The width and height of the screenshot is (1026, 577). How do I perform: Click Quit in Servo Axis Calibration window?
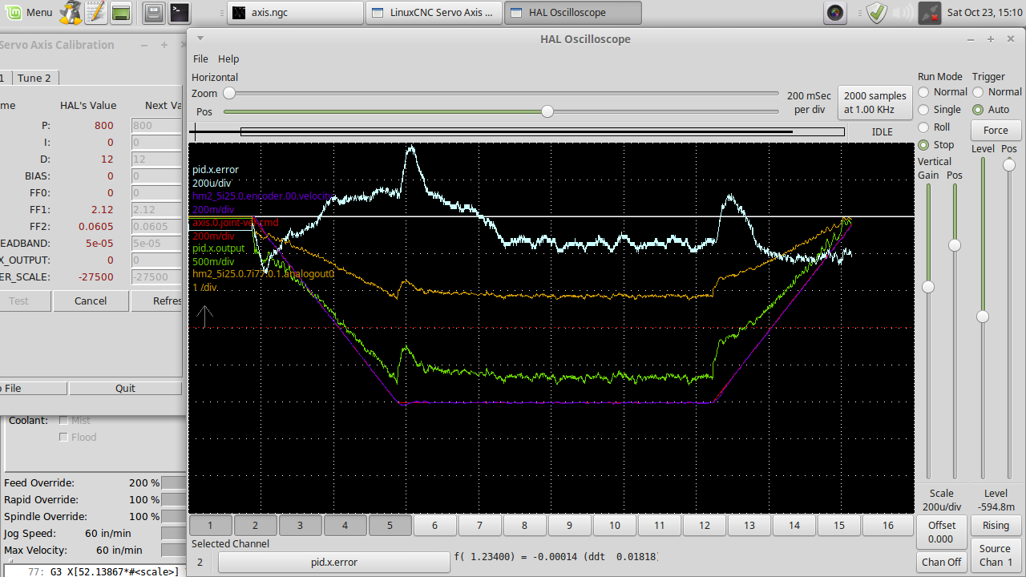coord(125,388)
